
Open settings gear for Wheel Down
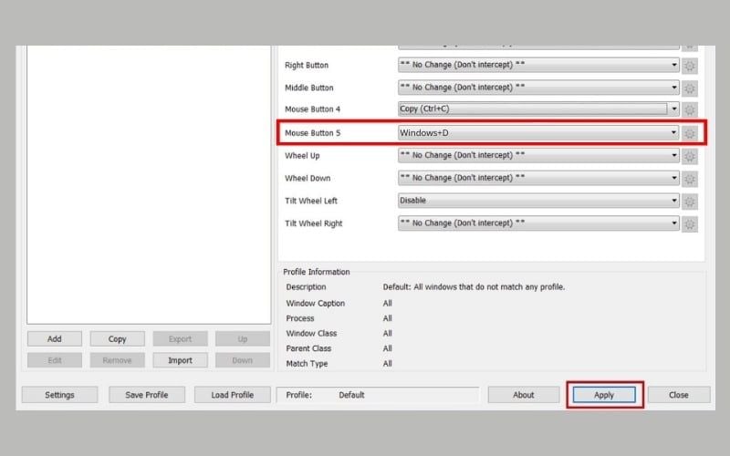[690, 179]
